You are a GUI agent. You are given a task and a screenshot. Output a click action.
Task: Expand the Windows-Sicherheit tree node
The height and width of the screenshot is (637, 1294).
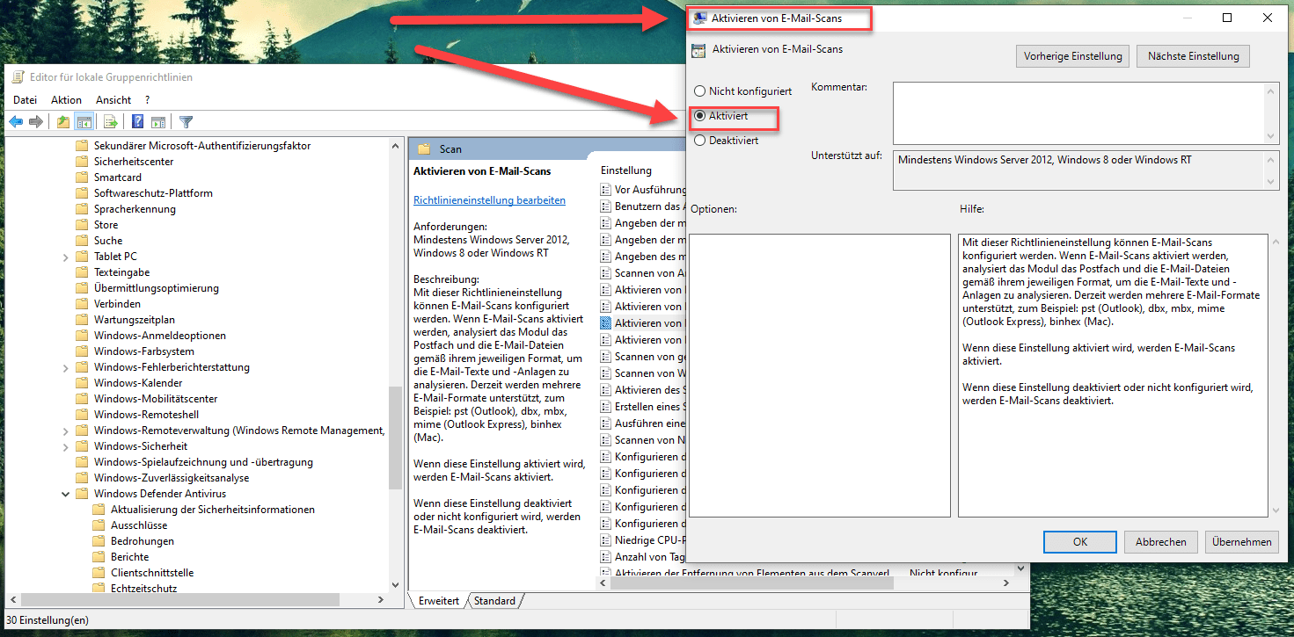(x=65, y=445)
